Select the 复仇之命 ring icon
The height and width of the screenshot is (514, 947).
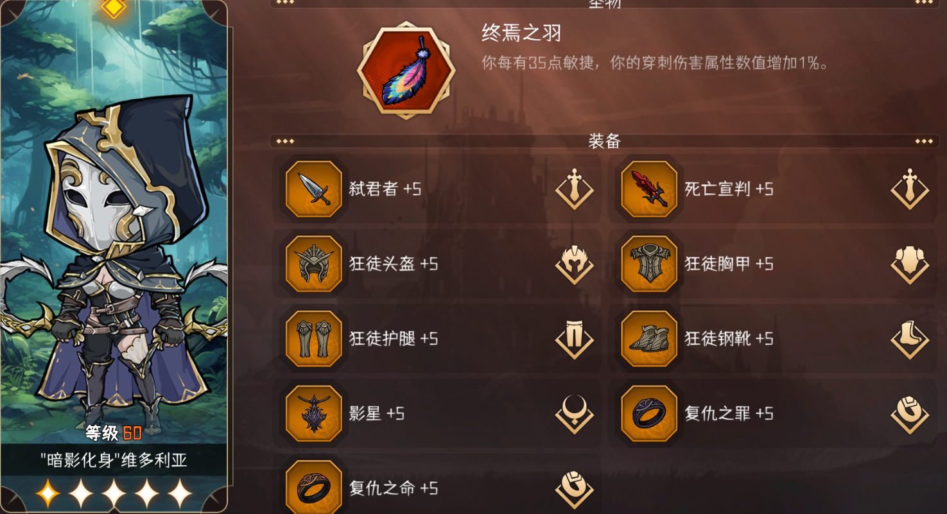click(313, 488)
